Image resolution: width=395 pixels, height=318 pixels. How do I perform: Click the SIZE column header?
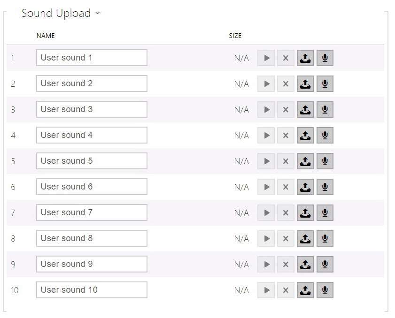point(235,36)
